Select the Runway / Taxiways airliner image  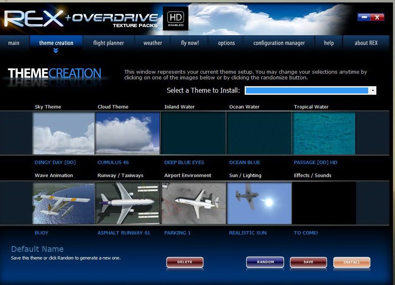click(128, 203)
